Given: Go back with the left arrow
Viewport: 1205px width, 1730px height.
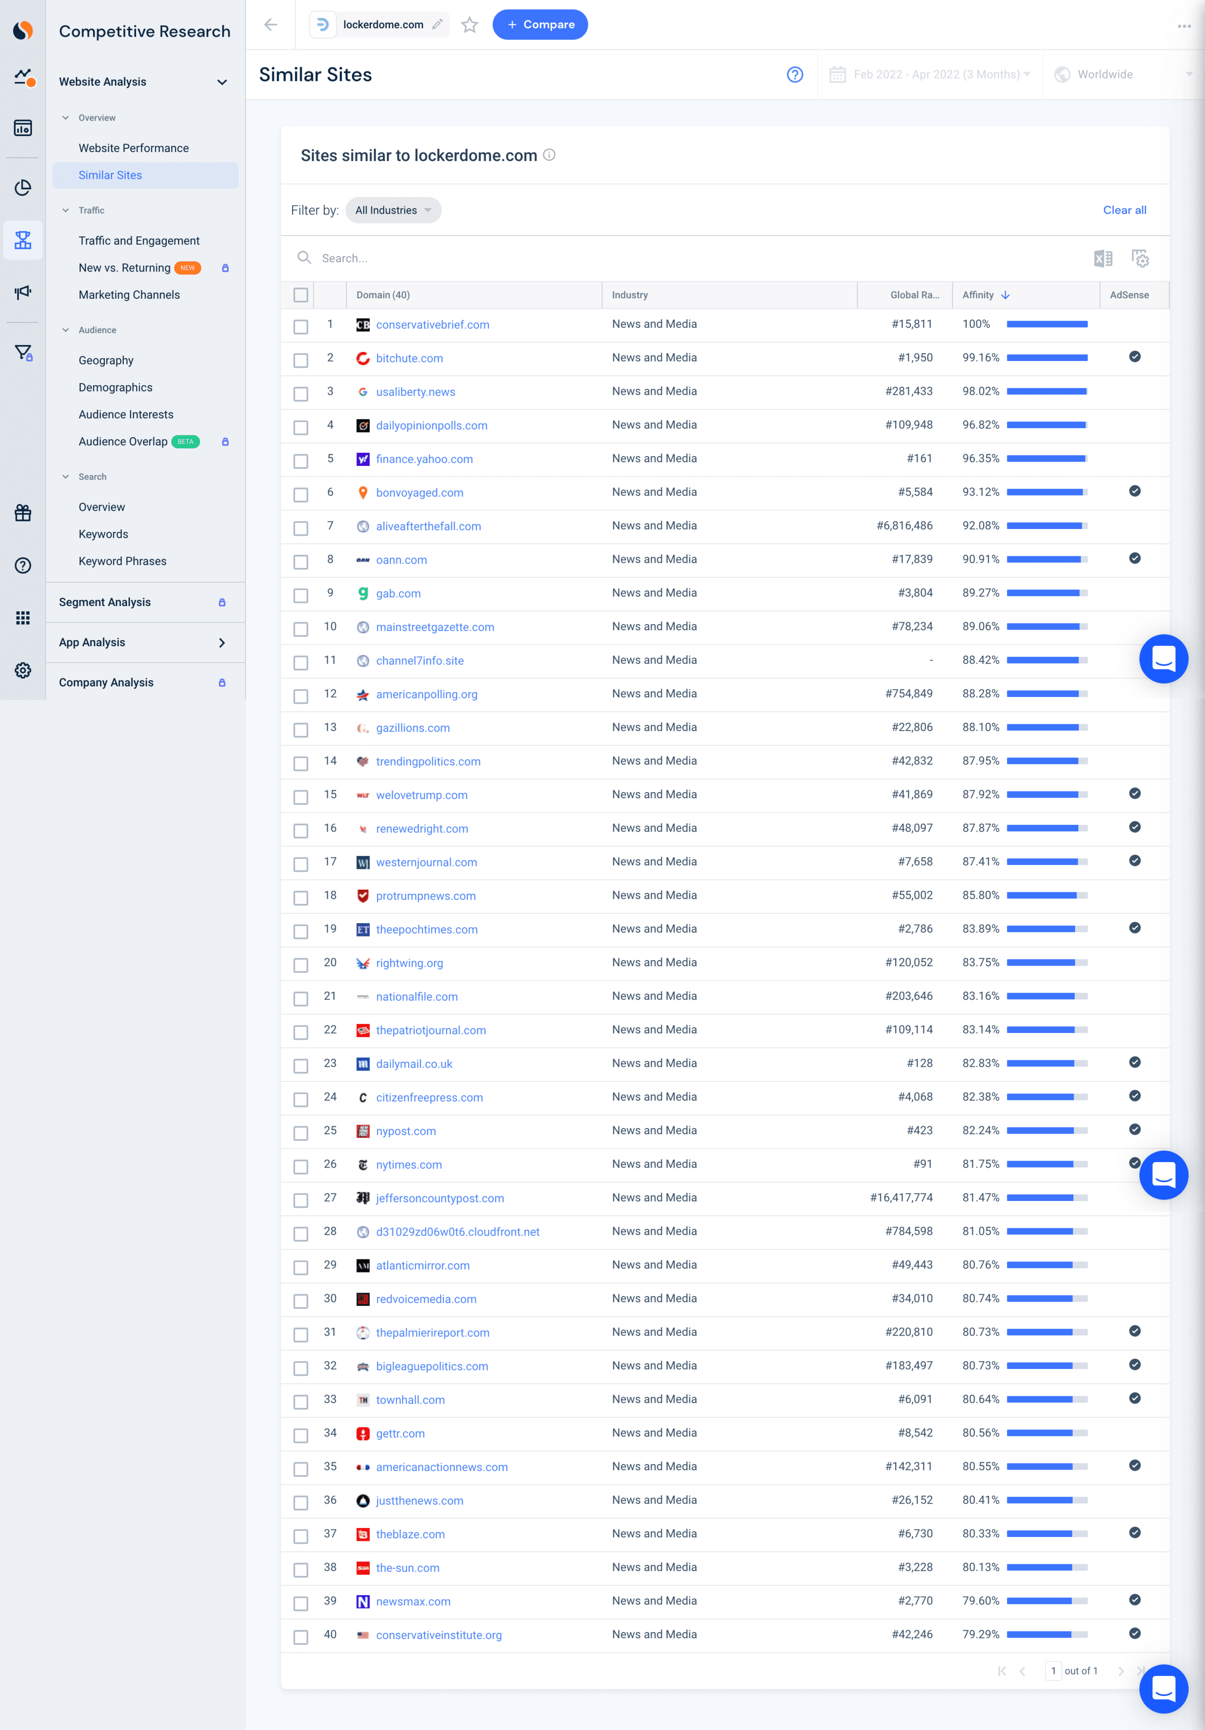Looking at the screenshot, I should [x=271, y=25].
